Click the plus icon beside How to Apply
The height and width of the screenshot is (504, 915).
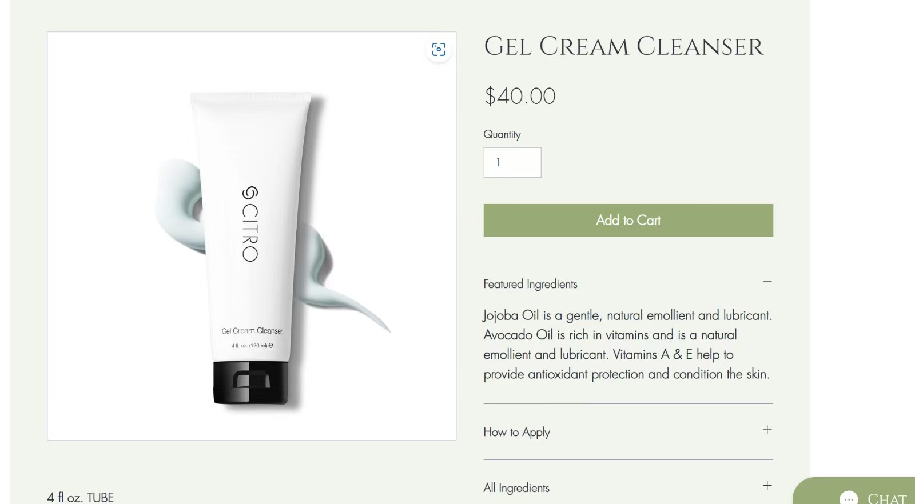coord(767,430)
